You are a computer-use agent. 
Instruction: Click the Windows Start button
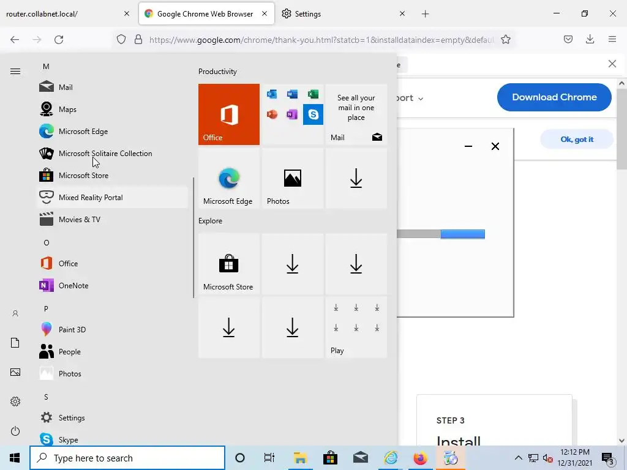click(15, 458)
